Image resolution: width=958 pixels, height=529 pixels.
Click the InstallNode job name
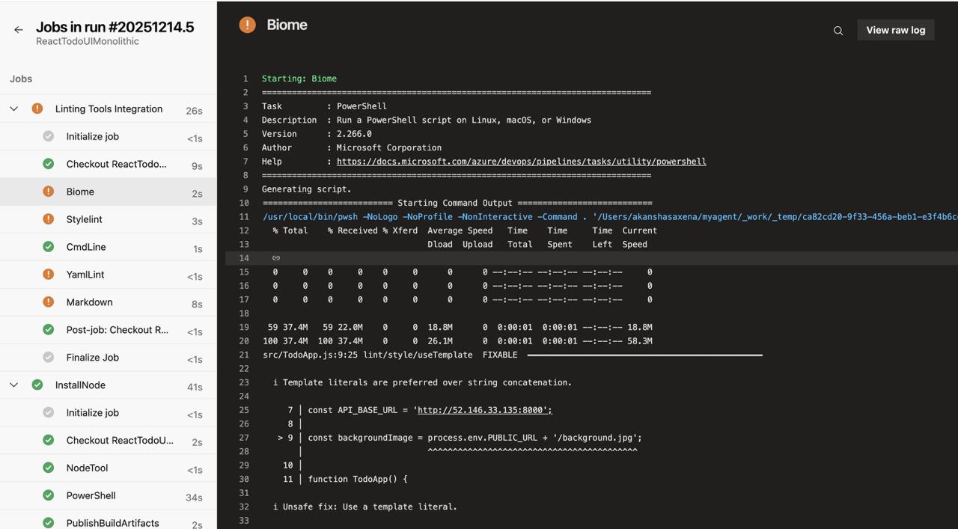click(80, 385)
